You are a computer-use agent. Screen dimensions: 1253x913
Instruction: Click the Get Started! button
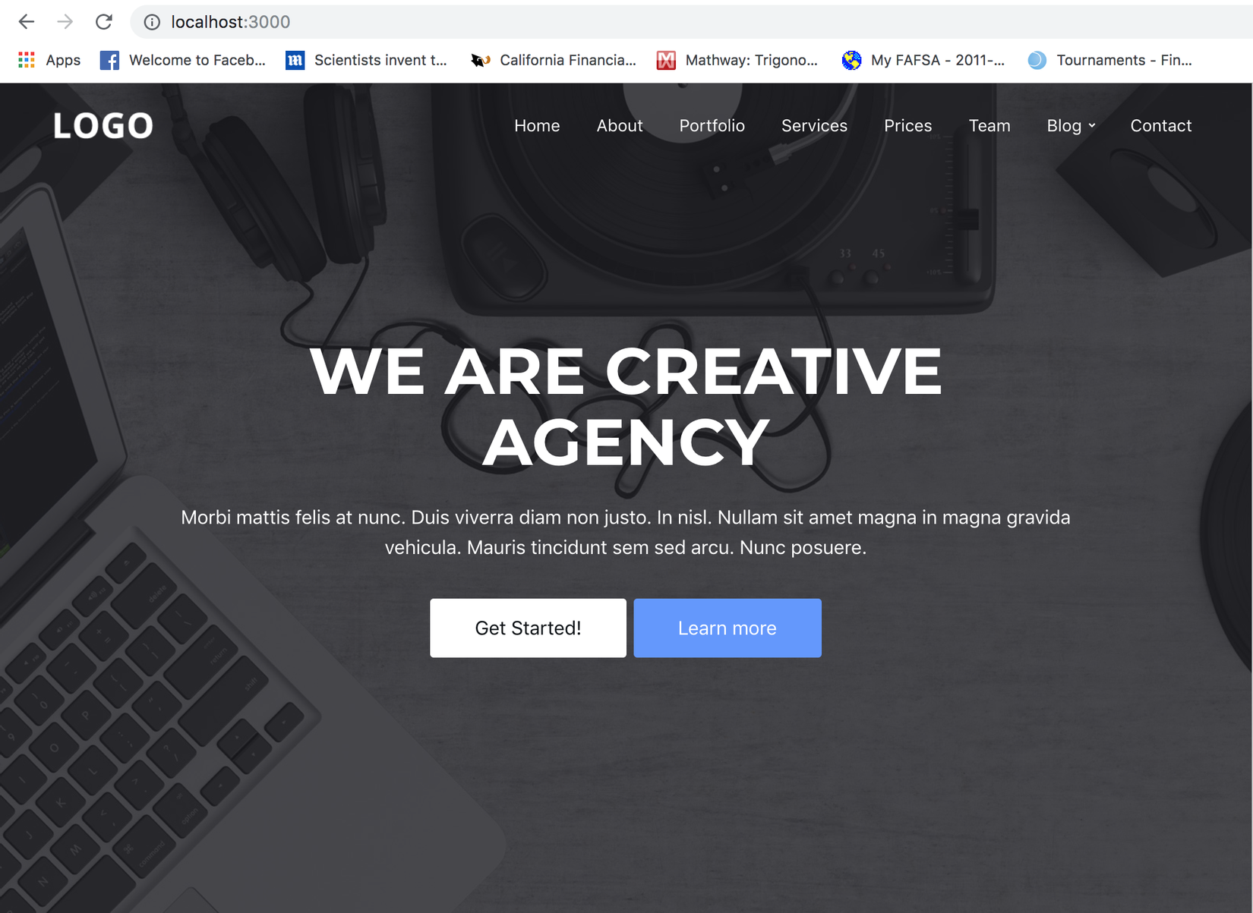(528, 628)
